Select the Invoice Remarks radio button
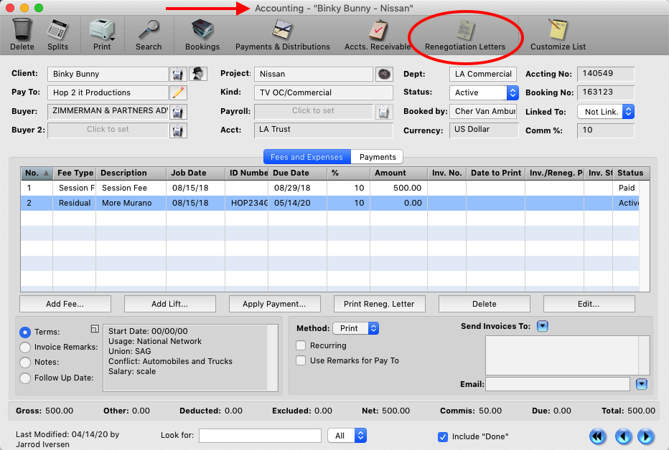 click(25, 348)
